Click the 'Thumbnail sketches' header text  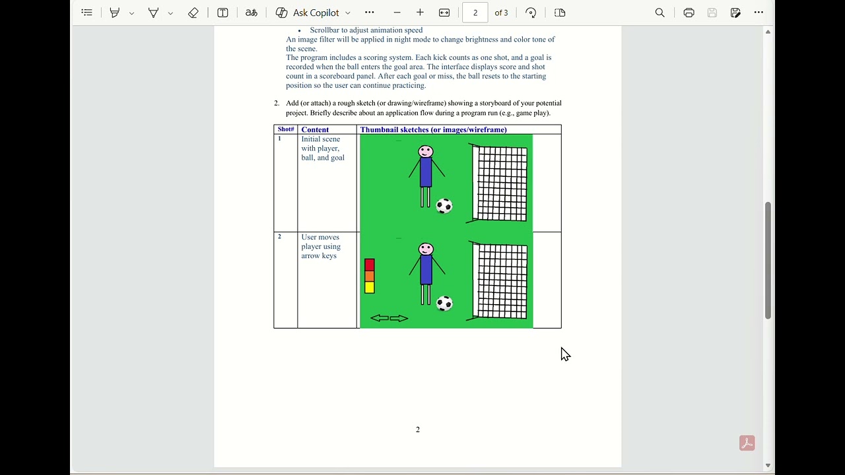[x=433, y=130]
